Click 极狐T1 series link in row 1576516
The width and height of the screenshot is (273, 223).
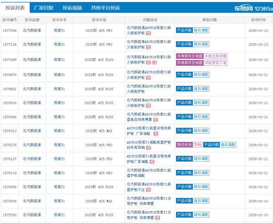point(59,103)
